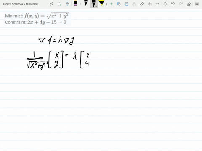Click the Lucas's Notebook » Numerade title

[x=21, y=4]
